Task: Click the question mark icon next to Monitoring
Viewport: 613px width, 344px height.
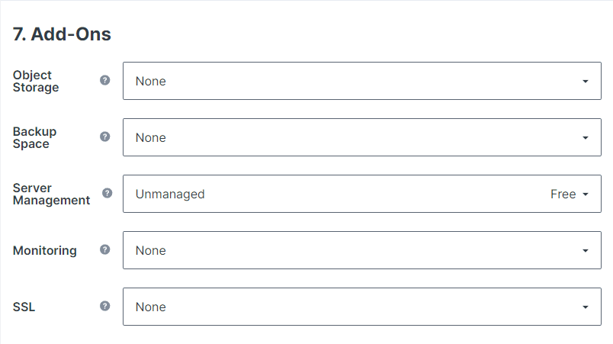Action: coord(104,249)
